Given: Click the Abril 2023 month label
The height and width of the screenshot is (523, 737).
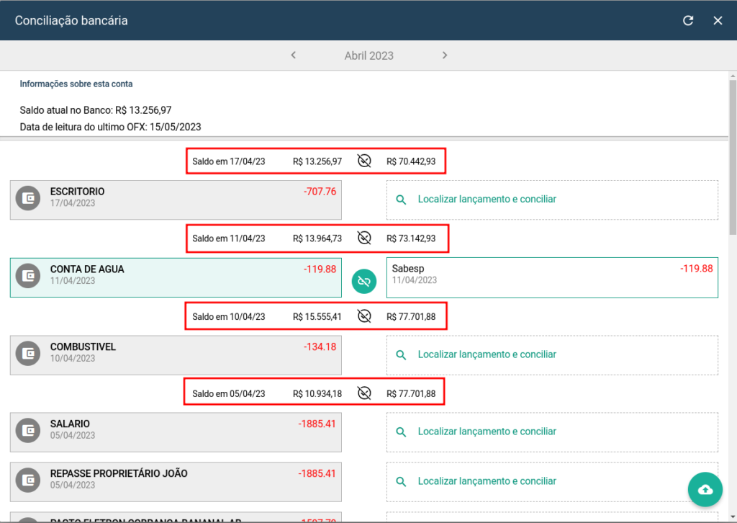Looking at the screenshot, I should (369, 55).
